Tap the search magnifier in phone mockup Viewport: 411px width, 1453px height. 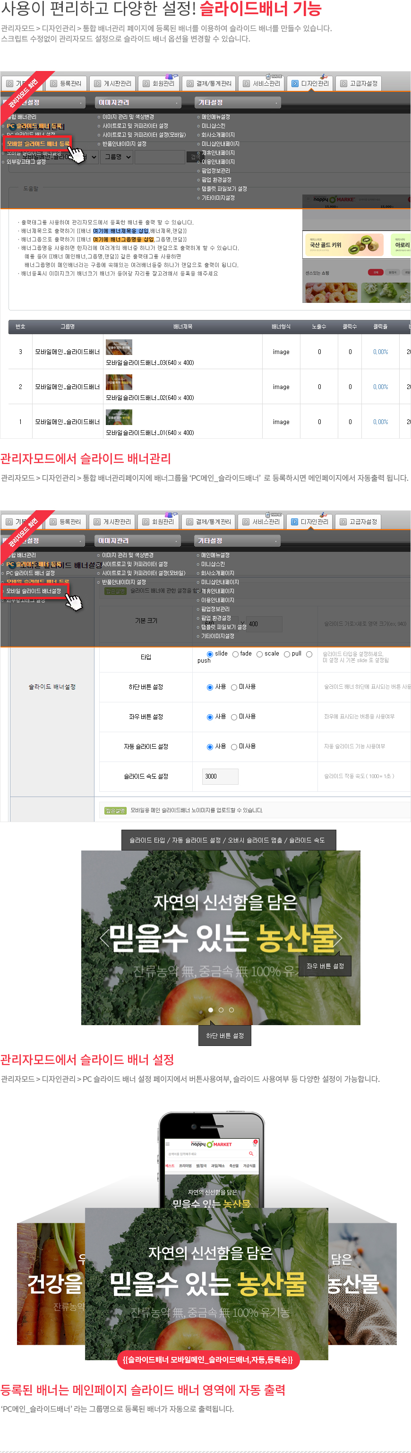pyautogui.click(x=251, y=1153)
